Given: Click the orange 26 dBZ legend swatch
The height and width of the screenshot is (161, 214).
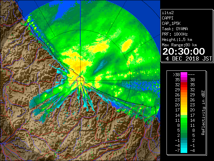Looking at the screenshot, I should pyautogui.click(x=184, y=95).
